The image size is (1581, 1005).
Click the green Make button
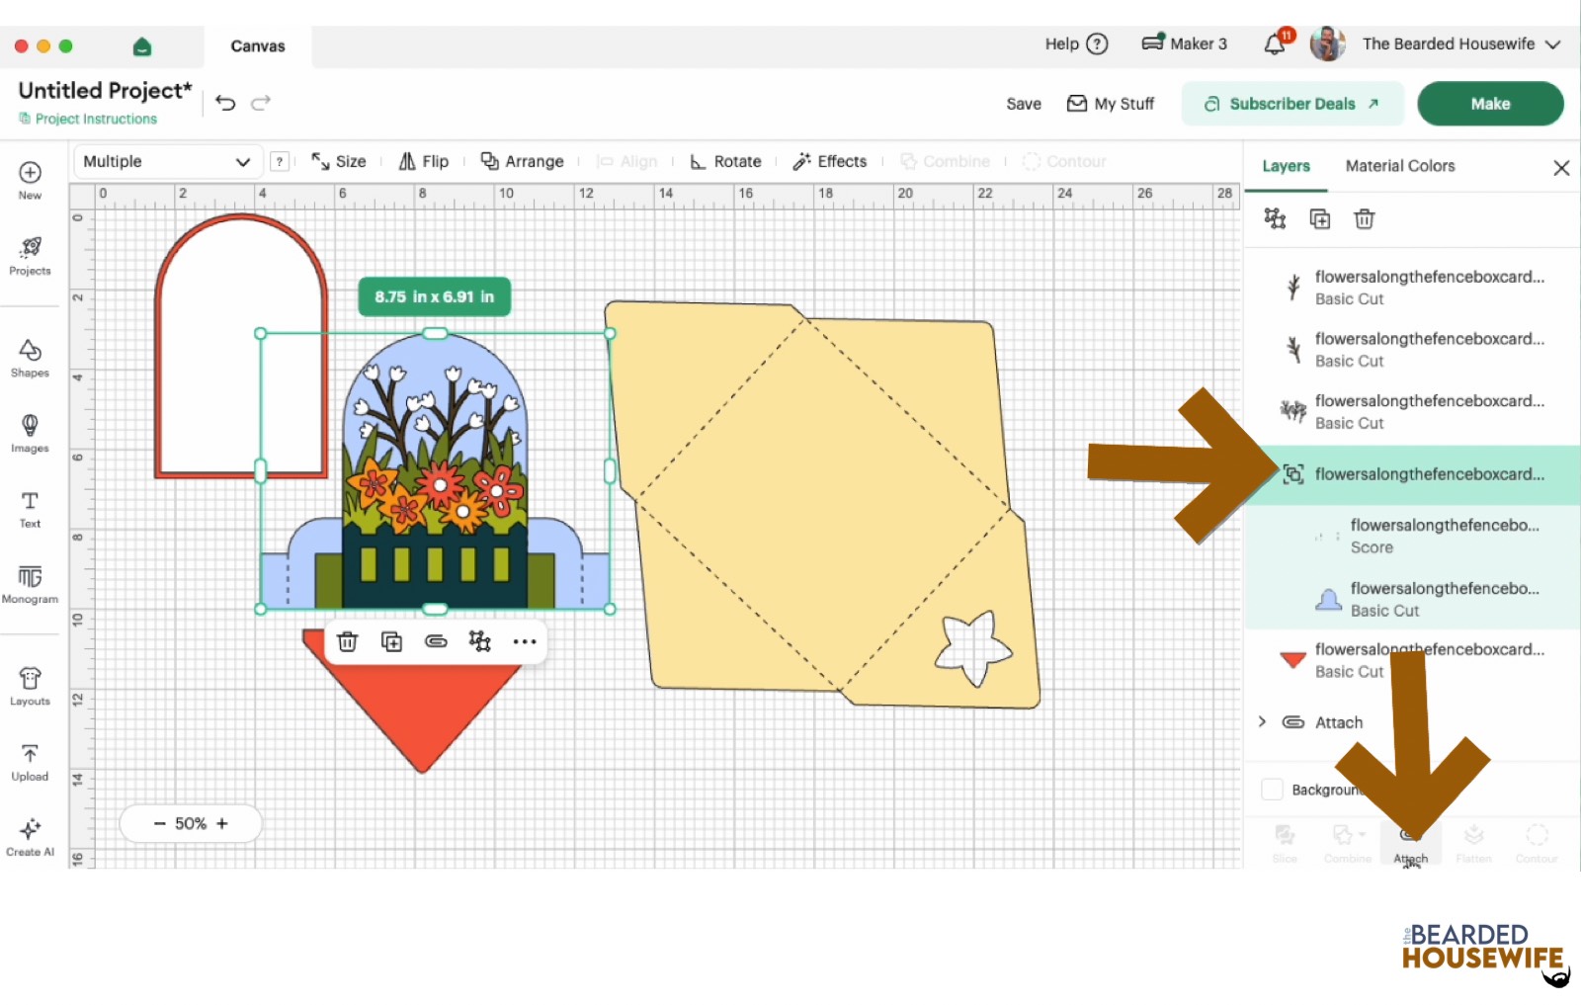[1489, 104]
